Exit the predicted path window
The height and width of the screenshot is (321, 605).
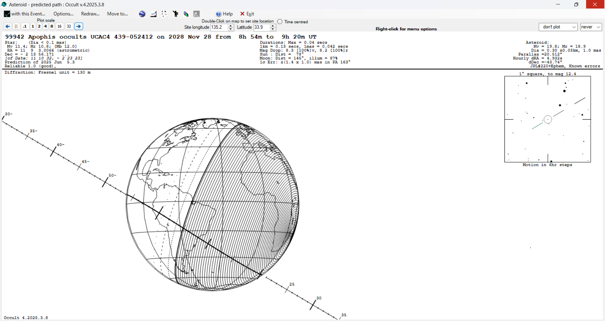pos(247,14)
